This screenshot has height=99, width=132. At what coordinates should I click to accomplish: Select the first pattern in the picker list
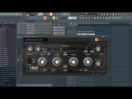59,28
